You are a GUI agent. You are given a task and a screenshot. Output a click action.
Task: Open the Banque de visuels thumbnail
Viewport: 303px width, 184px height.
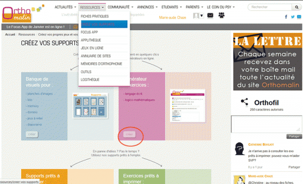click(x=90, y=106)
